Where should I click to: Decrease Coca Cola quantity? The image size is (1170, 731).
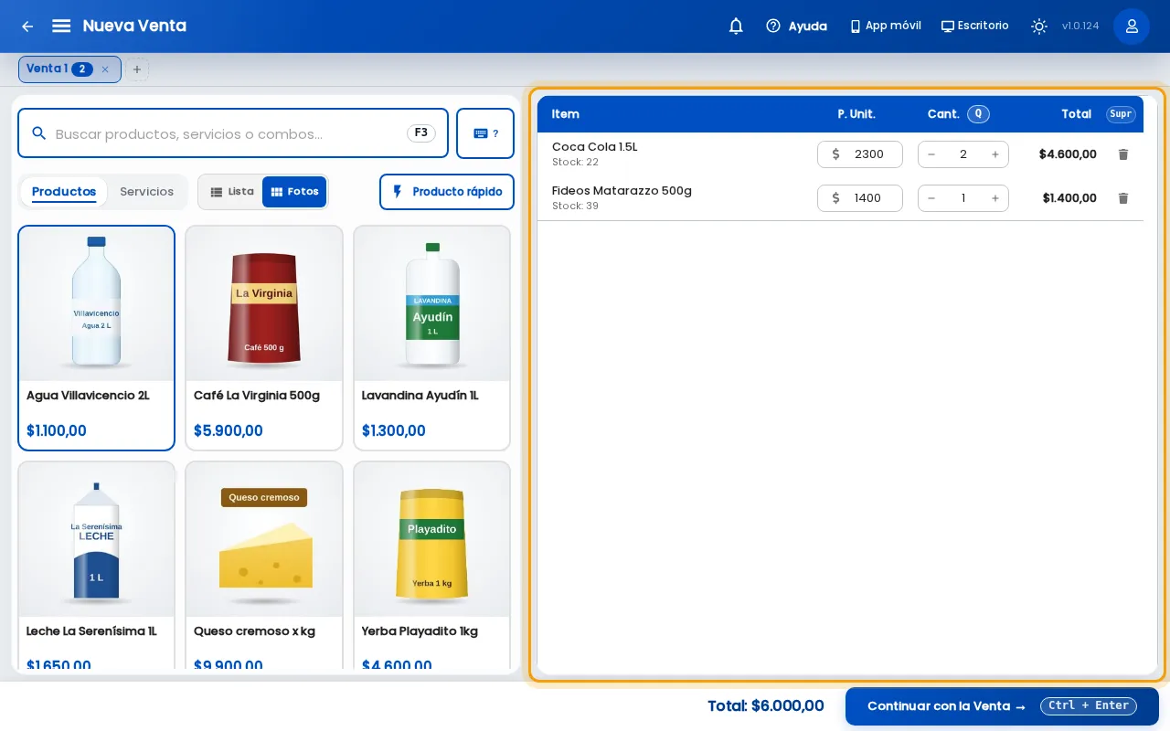(x=931, y=154)
